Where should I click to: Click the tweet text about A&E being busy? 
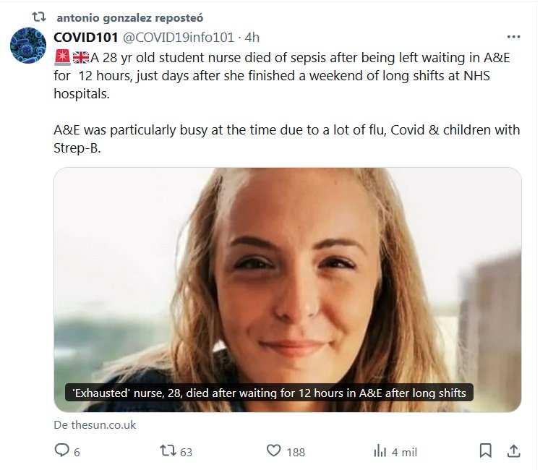(286, 138)
